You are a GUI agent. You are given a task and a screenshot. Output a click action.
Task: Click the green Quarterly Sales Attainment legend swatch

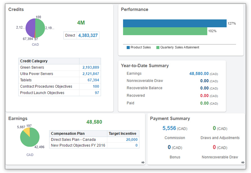coord(158,48)
